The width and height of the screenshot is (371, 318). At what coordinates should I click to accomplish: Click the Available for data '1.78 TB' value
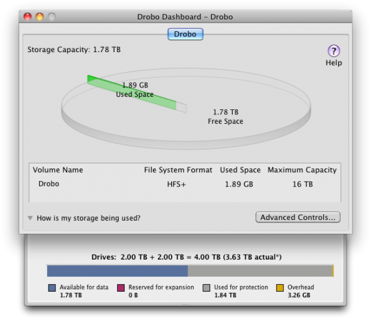71,295
